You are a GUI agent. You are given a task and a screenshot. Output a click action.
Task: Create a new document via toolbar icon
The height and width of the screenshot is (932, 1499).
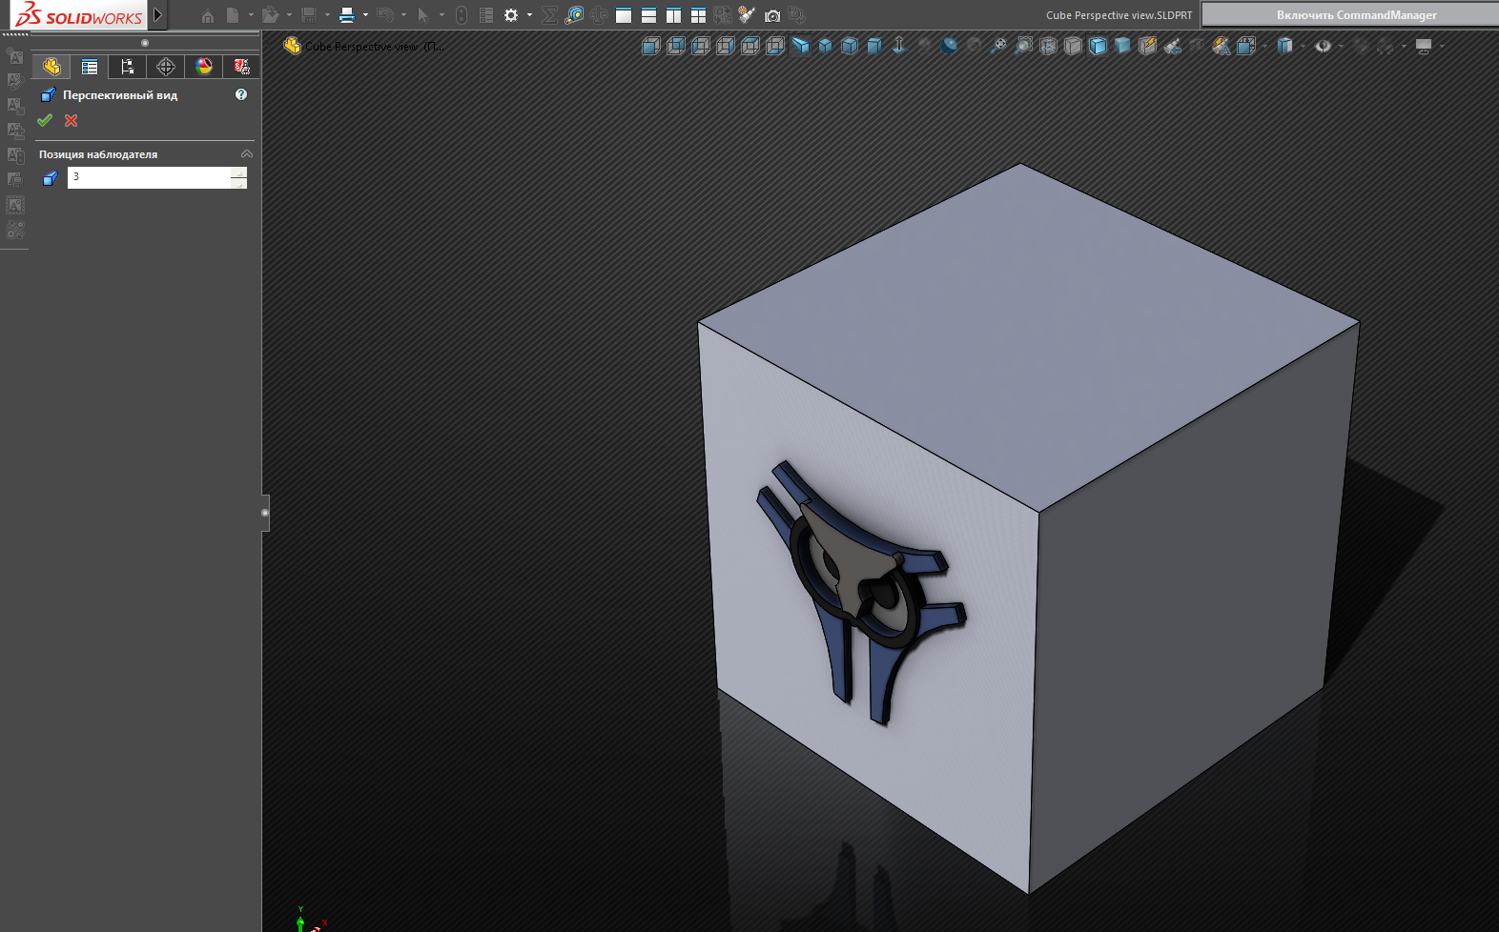tap(233, 15)
